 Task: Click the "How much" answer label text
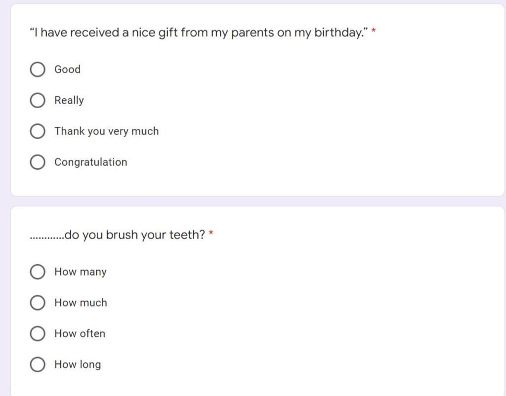[x=81, y=303]
